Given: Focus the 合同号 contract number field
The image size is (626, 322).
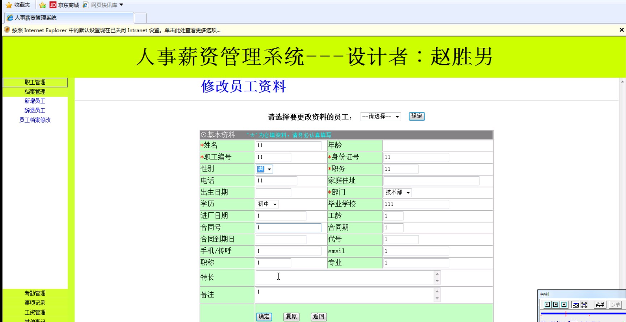Looking at the screenshot, I should [288, 228].
